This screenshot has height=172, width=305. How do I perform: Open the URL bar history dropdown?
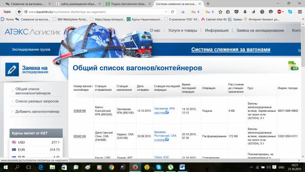tap(166, 12)
